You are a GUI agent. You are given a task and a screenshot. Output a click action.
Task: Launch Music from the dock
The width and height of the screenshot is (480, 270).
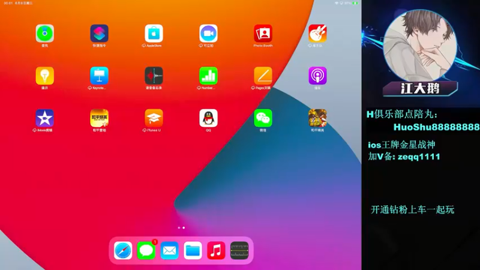click(216, 250)
